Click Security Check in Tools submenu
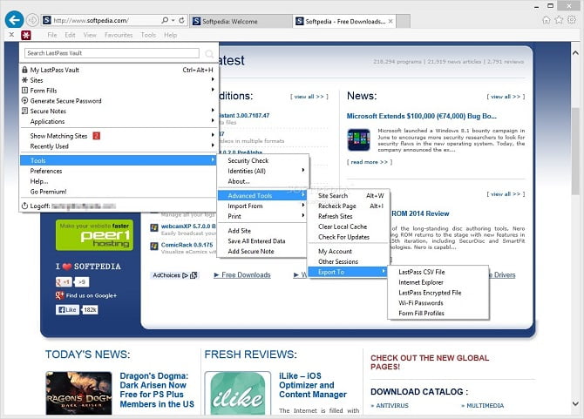The height and width of the screenshot is (419, 584). coord(248,161)
